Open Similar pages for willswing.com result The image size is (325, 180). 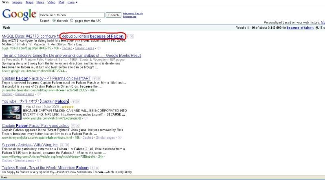point(25,161)
